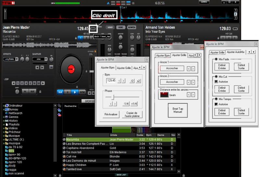Select the track Tainted love
260x177 pixels.
pyautogui.click(x=119, y=169)
